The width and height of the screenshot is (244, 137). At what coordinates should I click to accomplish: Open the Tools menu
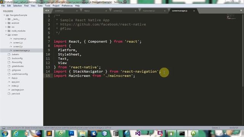click(x=48, y=6)
